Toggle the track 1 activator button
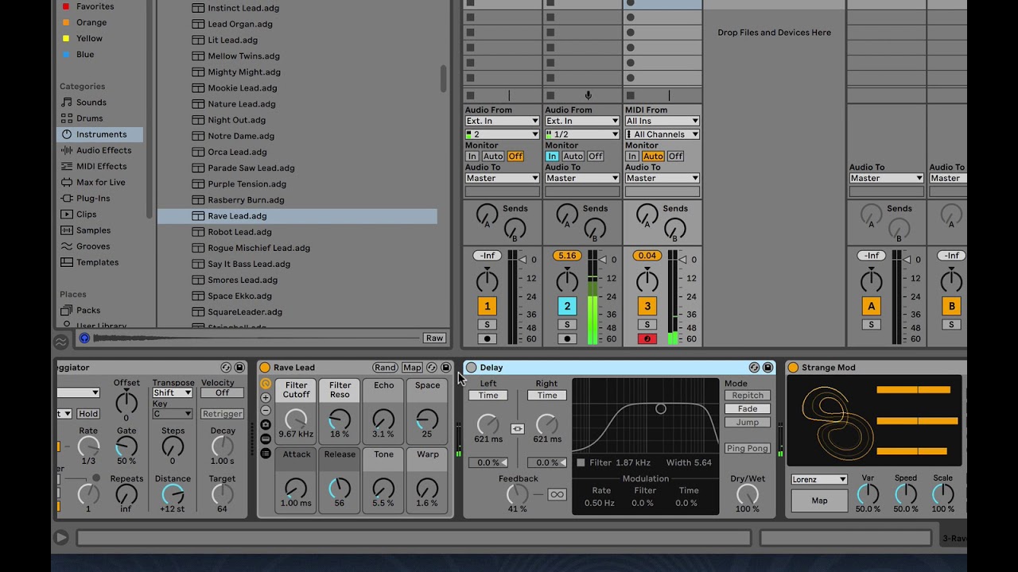Viewport: 1018px width, 572px height. tap(487, 306)
